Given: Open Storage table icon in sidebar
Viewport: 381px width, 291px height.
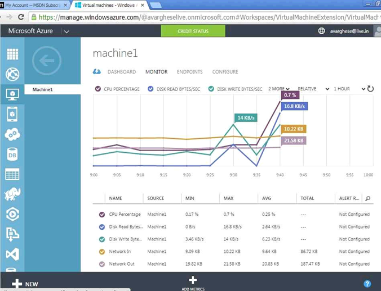Looking at the screenshot, I should [12, 174].
